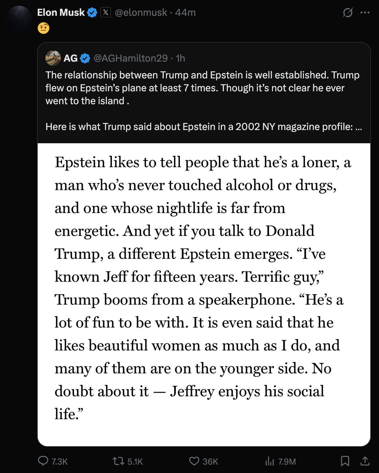Open the Grok explain icon at top right
379x473 pixels.
pyautogui.click(x=347, y=13)
